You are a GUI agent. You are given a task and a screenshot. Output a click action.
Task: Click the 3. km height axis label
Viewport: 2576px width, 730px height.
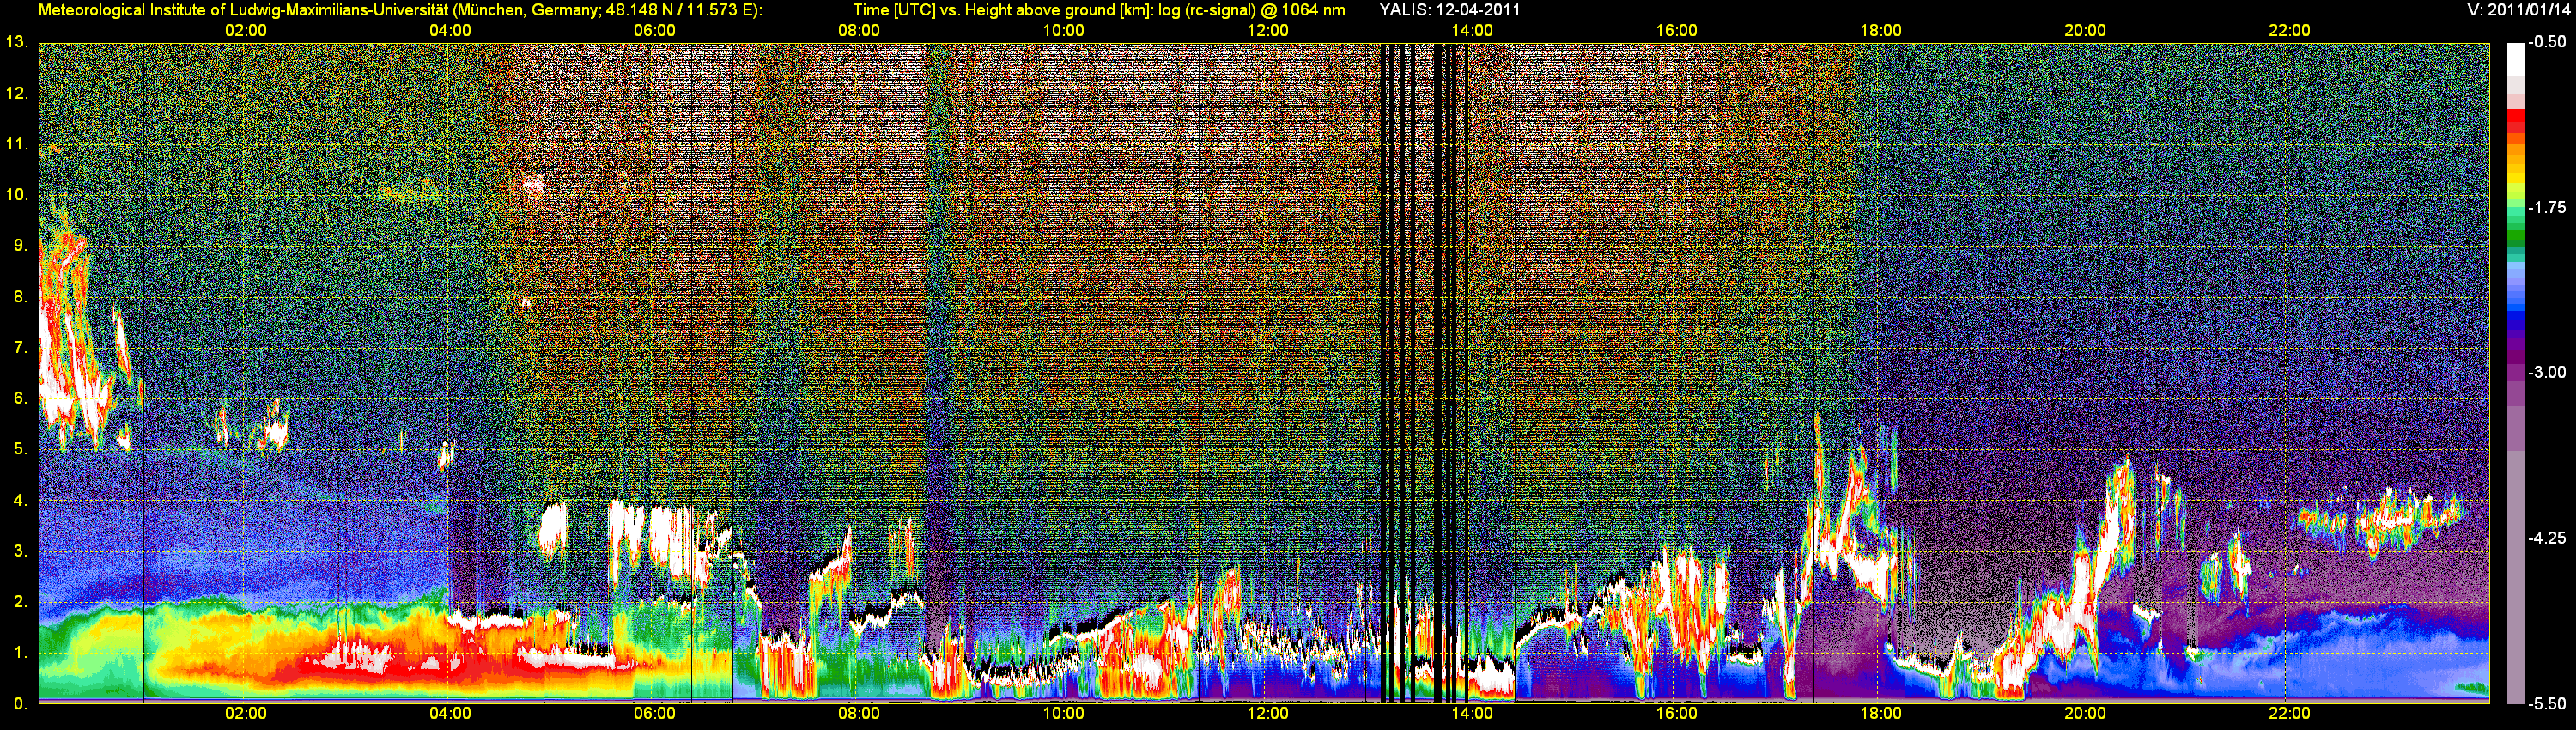pyautogui.click(x=21, y=551)
